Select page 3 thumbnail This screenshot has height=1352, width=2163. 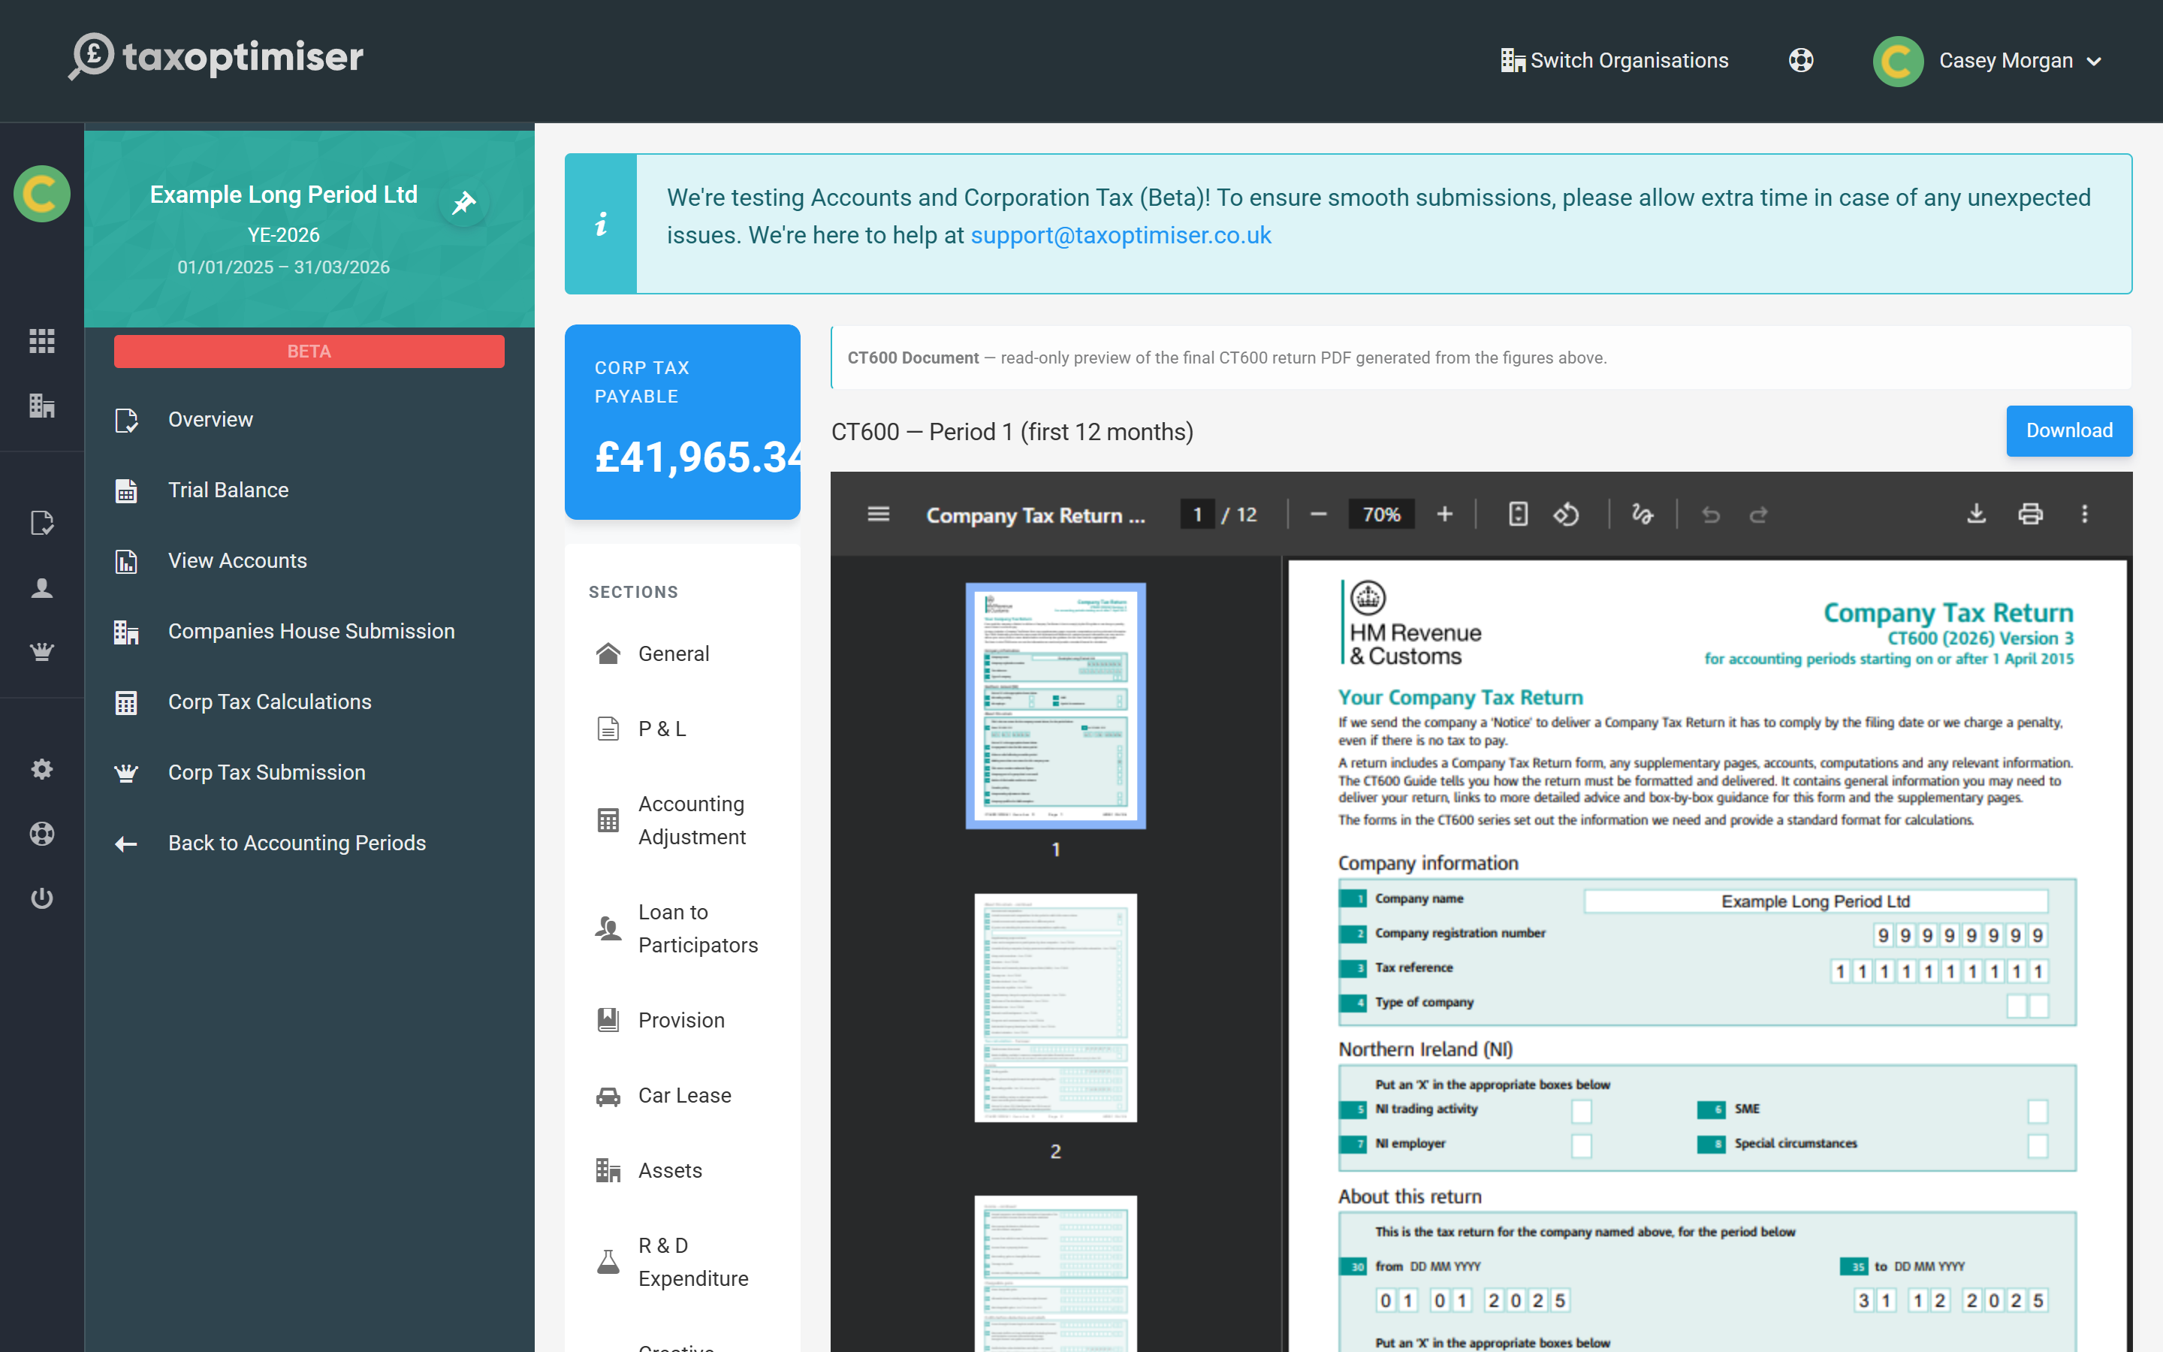(x=1055, y=1274)
